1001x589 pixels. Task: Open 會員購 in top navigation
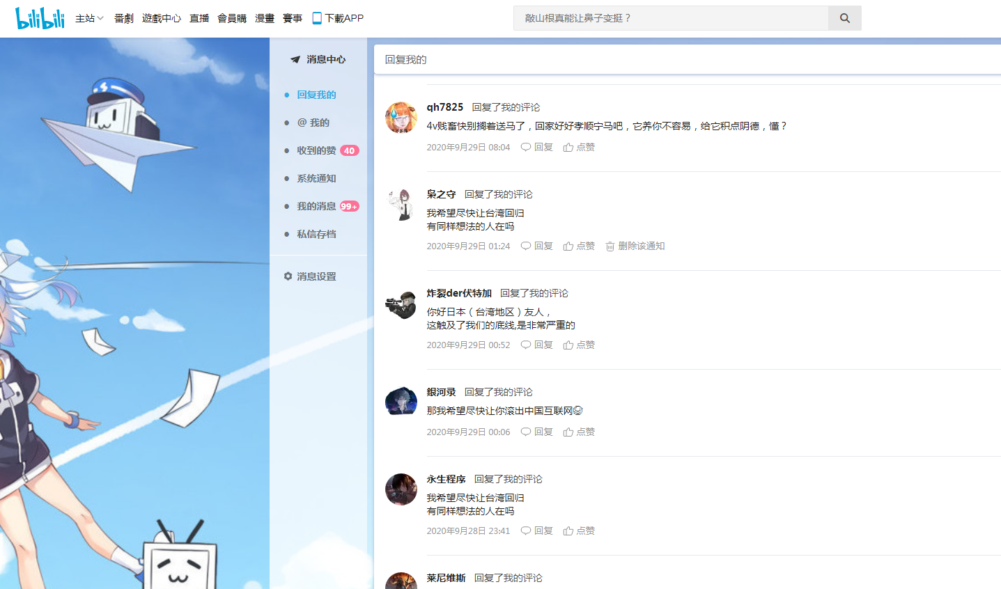[232, 18]
